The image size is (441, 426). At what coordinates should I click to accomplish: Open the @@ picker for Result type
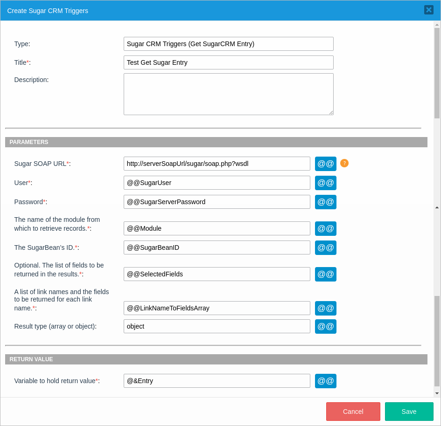(x=325, y=326)
